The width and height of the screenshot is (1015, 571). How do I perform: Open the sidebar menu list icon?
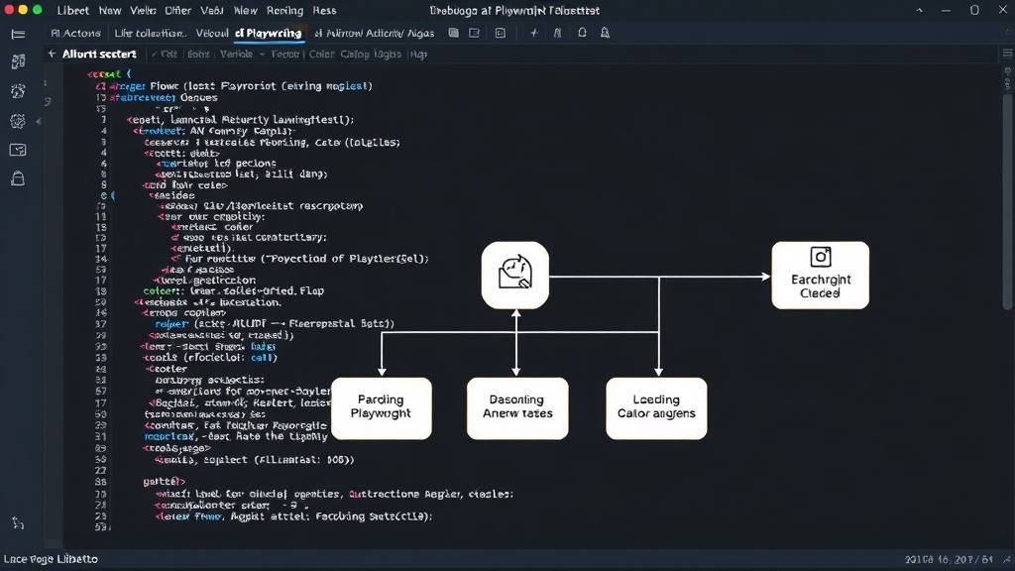tap(18, 35)
